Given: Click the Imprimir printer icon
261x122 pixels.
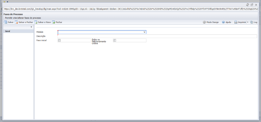Looking at the screenshot, I should coord(236,22).
